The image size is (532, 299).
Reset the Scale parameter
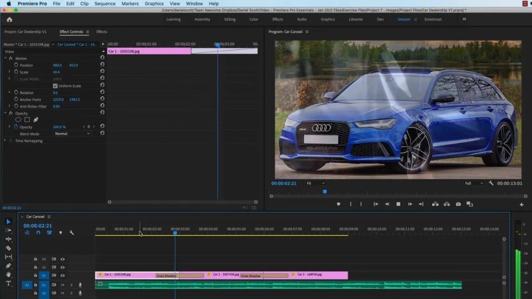102,72
